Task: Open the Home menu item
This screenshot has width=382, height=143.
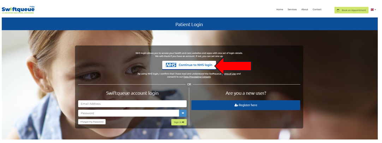Action: (x=280, y=9)
